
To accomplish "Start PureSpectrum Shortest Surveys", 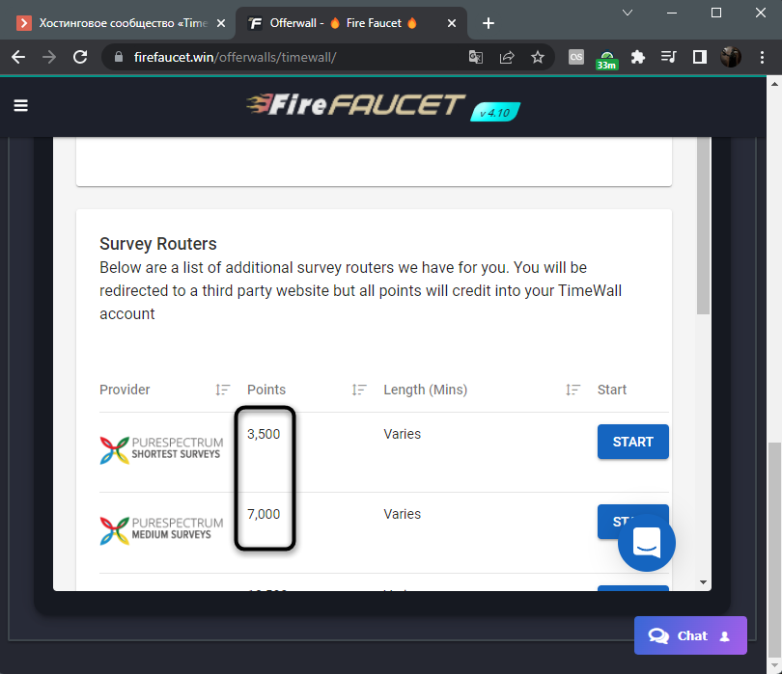I will tap(633, 442).
